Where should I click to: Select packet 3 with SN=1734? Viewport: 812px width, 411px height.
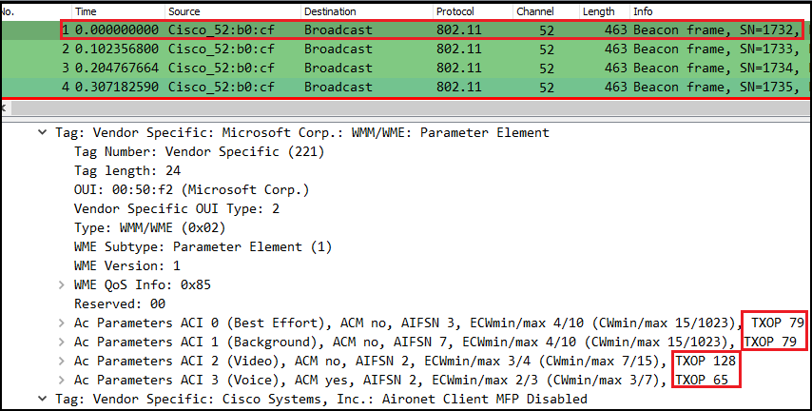point(380,68)
